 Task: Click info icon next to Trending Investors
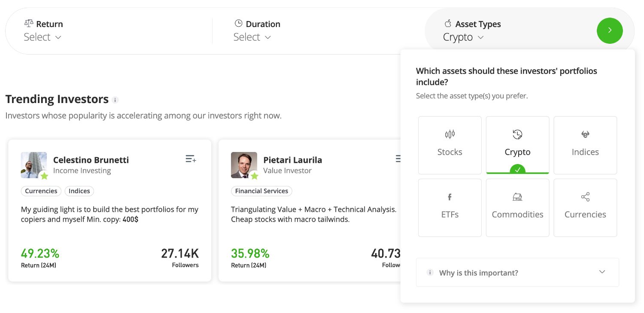click(115, 100)
